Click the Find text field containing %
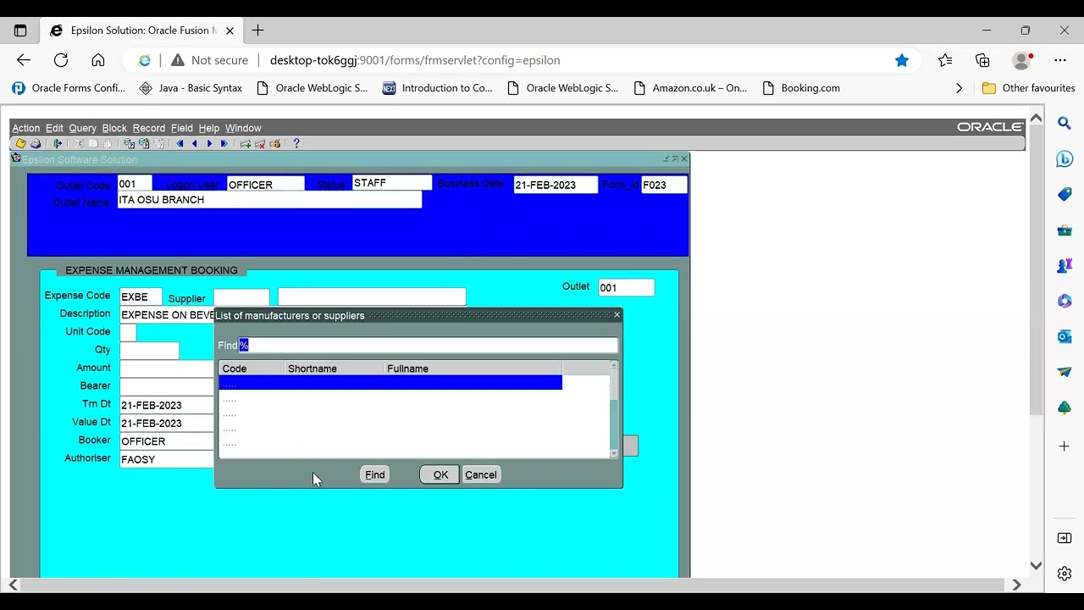 pos(429,345)
